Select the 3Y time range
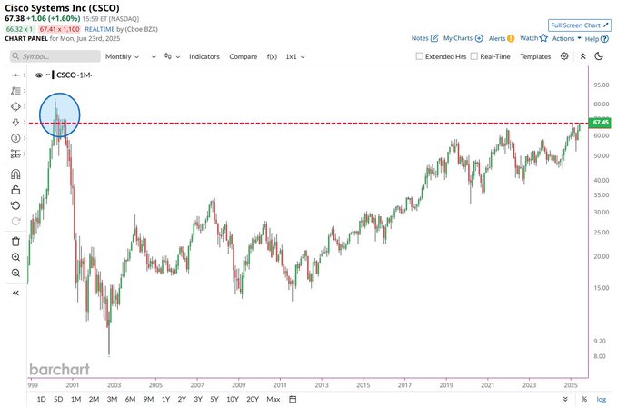Image resolution: width=617 pixels, height=408 pixels. (x=198, y=399)
